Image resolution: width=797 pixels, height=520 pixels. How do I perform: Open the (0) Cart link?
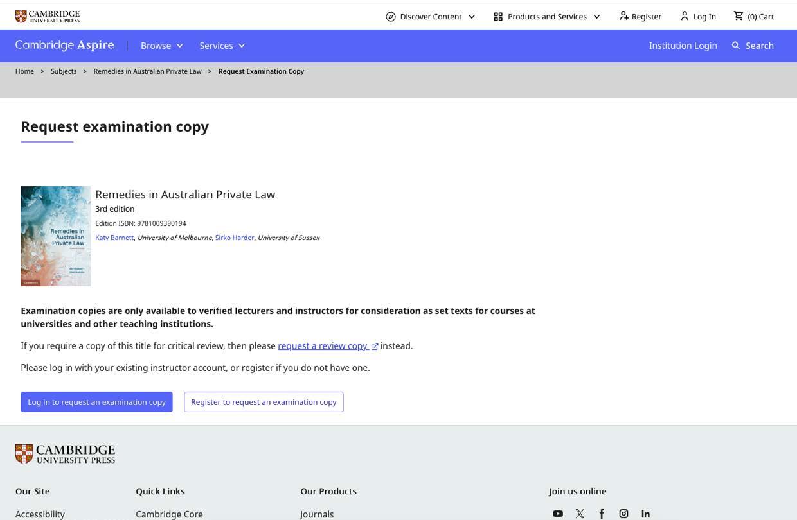click(761, 17)
